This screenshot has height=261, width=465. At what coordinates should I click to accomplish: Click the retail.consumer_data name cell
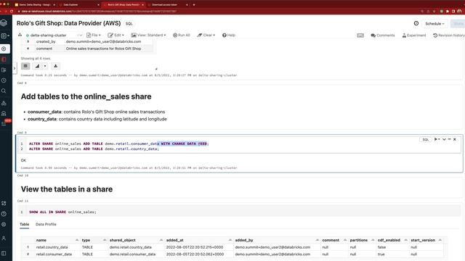click(x=54, y=254)
